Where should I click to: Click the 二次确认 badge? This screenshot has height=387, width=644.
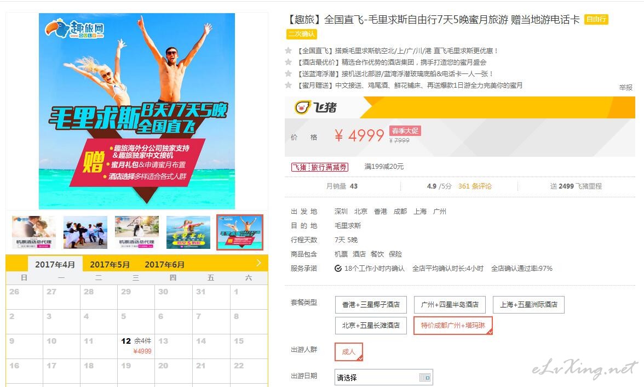pos(301,34)
